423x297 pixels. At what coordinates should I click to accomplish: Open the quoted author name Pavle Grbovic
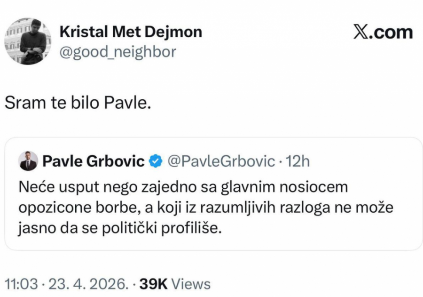click(94, 161)
